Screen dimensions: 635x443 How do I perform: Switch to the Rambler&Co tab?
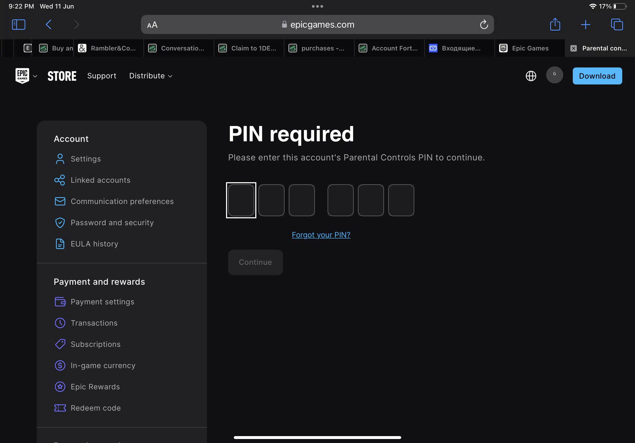(x=108, y=48)
